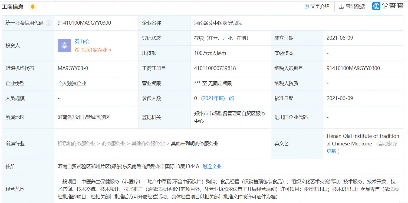Open 附近企业 nearby companies link
Screen dimensions: 408x203
tap(212, 166)
